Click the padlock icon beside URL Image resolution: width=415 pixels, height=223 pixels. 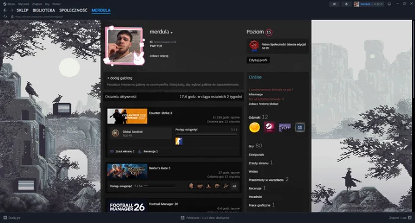(x=12, y=16)
